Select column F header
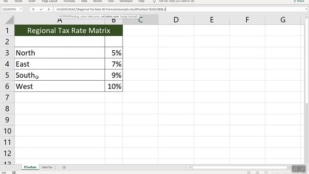The height and width of the screenshot is (174, 309). (x=247, y=20)
